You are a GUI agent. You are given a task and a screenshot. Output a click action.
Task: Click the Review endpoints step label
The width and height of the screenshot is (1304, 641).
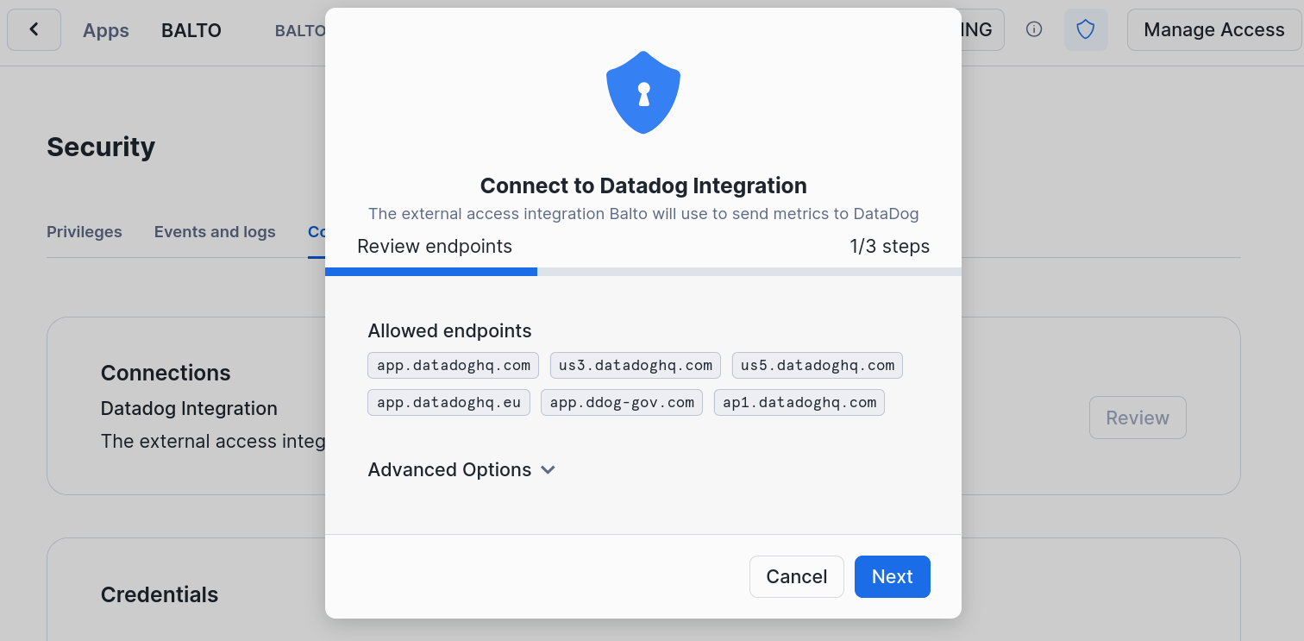435,247
